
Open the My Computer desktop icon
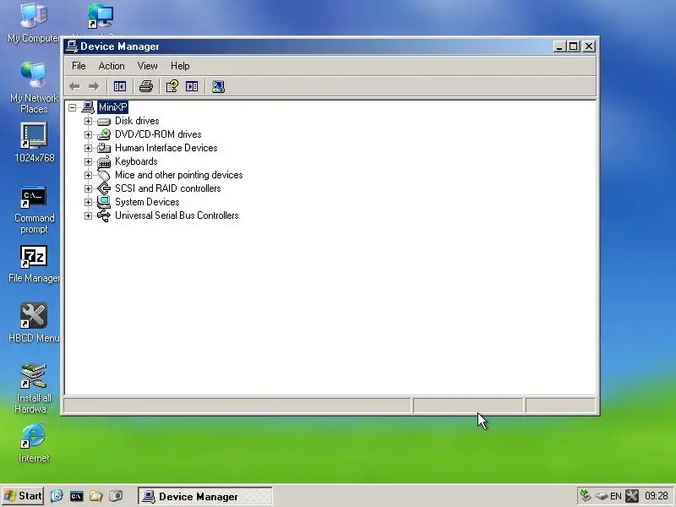tap(34, 16)
